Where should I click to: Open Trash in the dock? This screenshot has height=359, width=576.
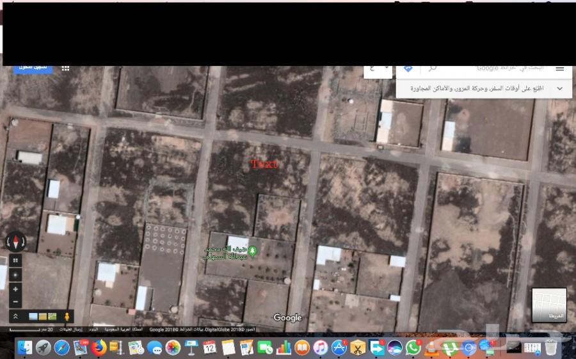pyautogui.click(x=550, y=347)
